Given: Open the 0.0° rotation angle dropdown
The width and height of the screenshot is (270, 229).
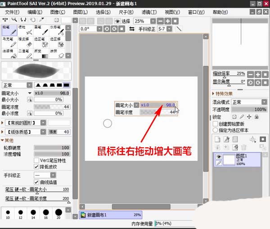Looking at the screenshot, I should (99, 29).
